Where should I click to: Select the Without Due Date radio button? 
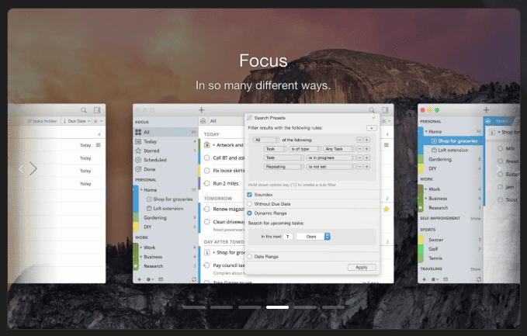[249, 204]
